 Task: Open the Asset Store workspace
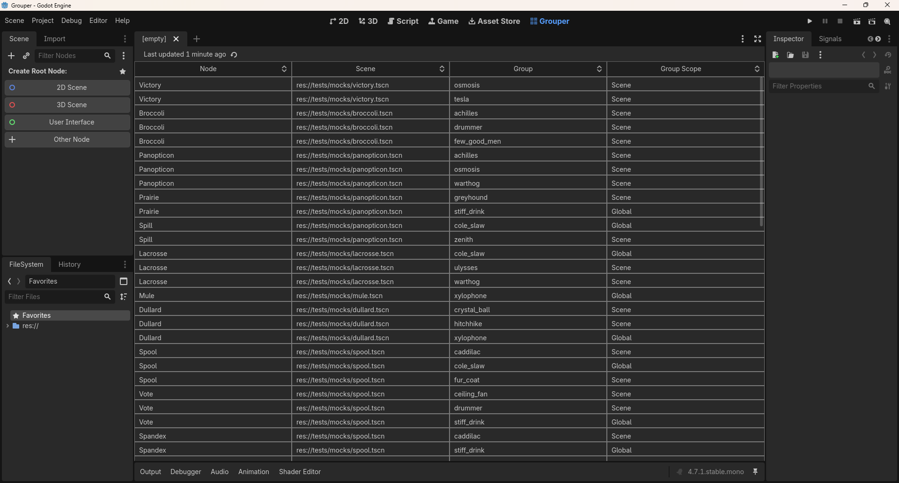click(494, 21)
